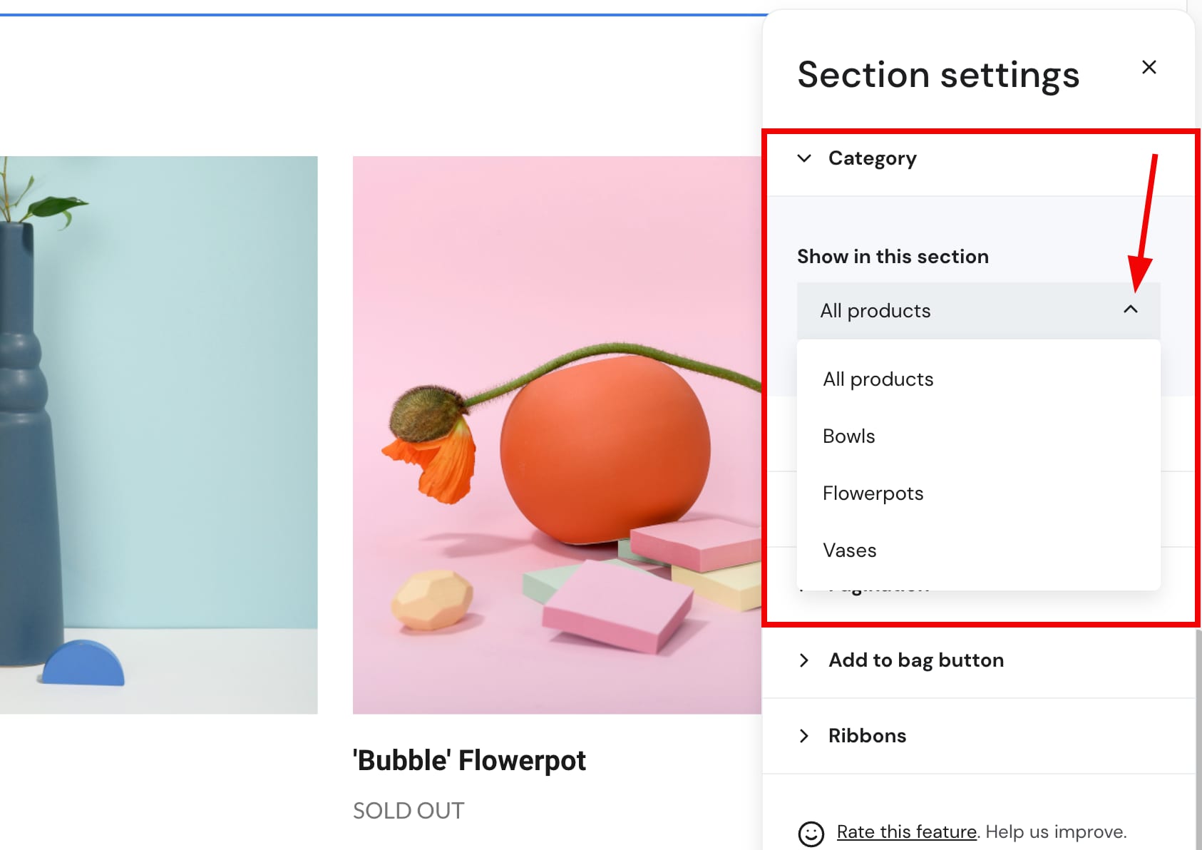The image size is (1202, 850).
Task: Click the up-arrow on the products dropdown
Action: pos(1130,309)
